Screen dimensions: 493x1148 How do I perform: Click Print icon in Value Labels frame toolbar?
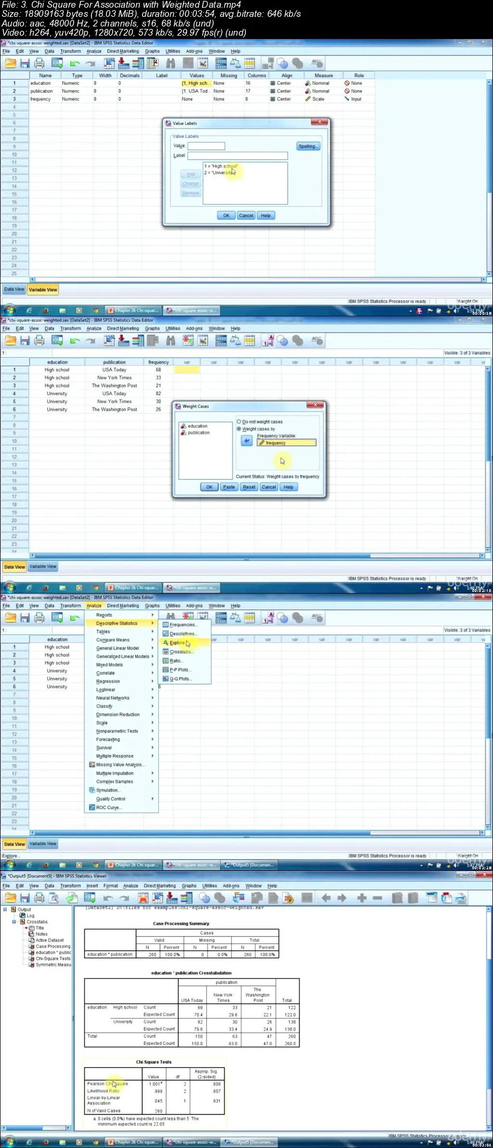pyautogui.click(x=39, y=63)
